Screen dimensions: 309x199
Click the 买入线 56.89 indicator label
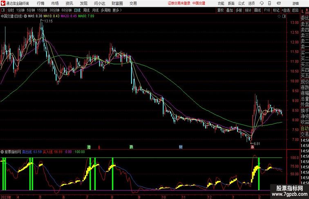pyautogui.click(x=53, y=152)
